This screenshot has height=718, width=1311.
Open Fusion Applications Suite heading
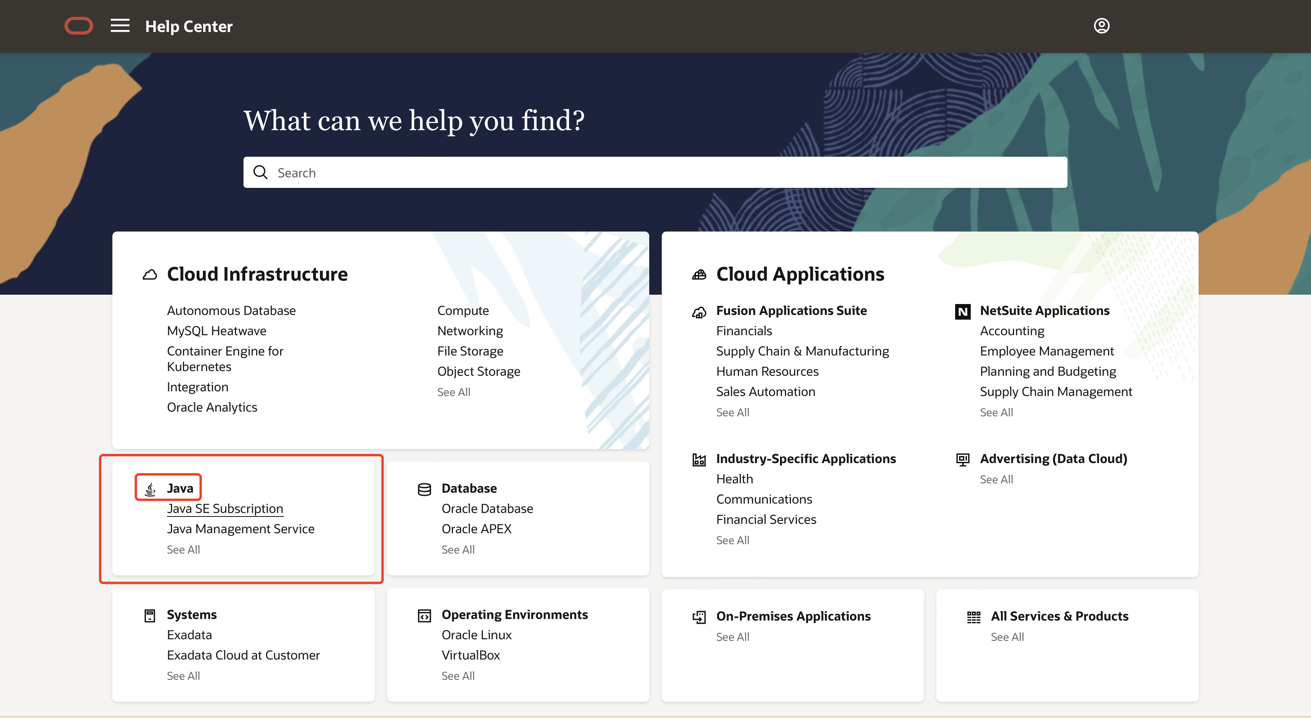(791, 310)
